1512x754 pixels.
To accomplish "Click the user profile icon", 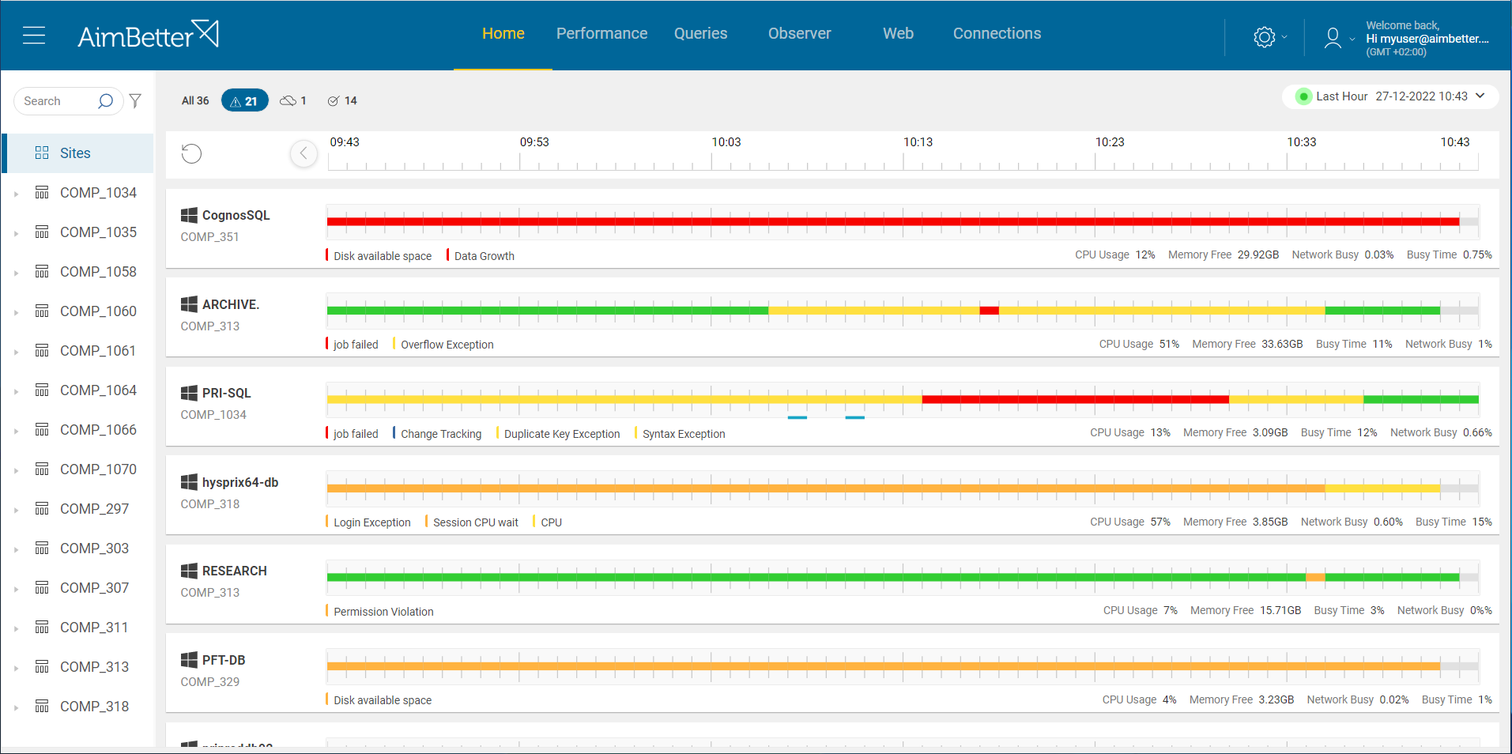I will pos(1333,38).
